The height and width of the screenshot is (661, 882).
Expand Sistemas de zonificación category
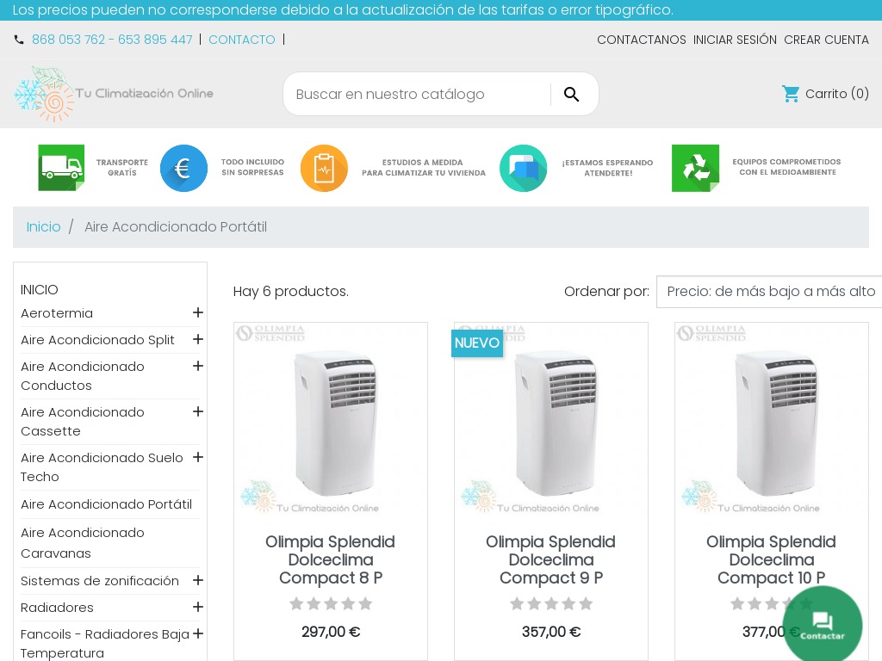[198, 580]
